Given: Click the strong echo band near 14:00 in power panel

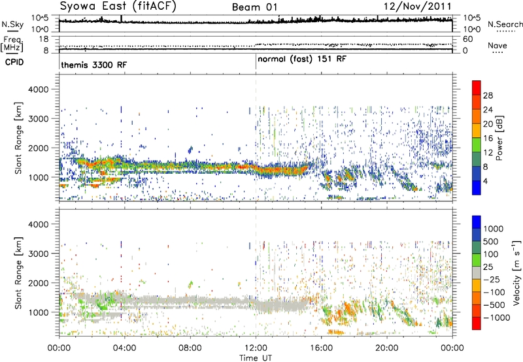Looking at the screenshot, I should pos(288,171).
